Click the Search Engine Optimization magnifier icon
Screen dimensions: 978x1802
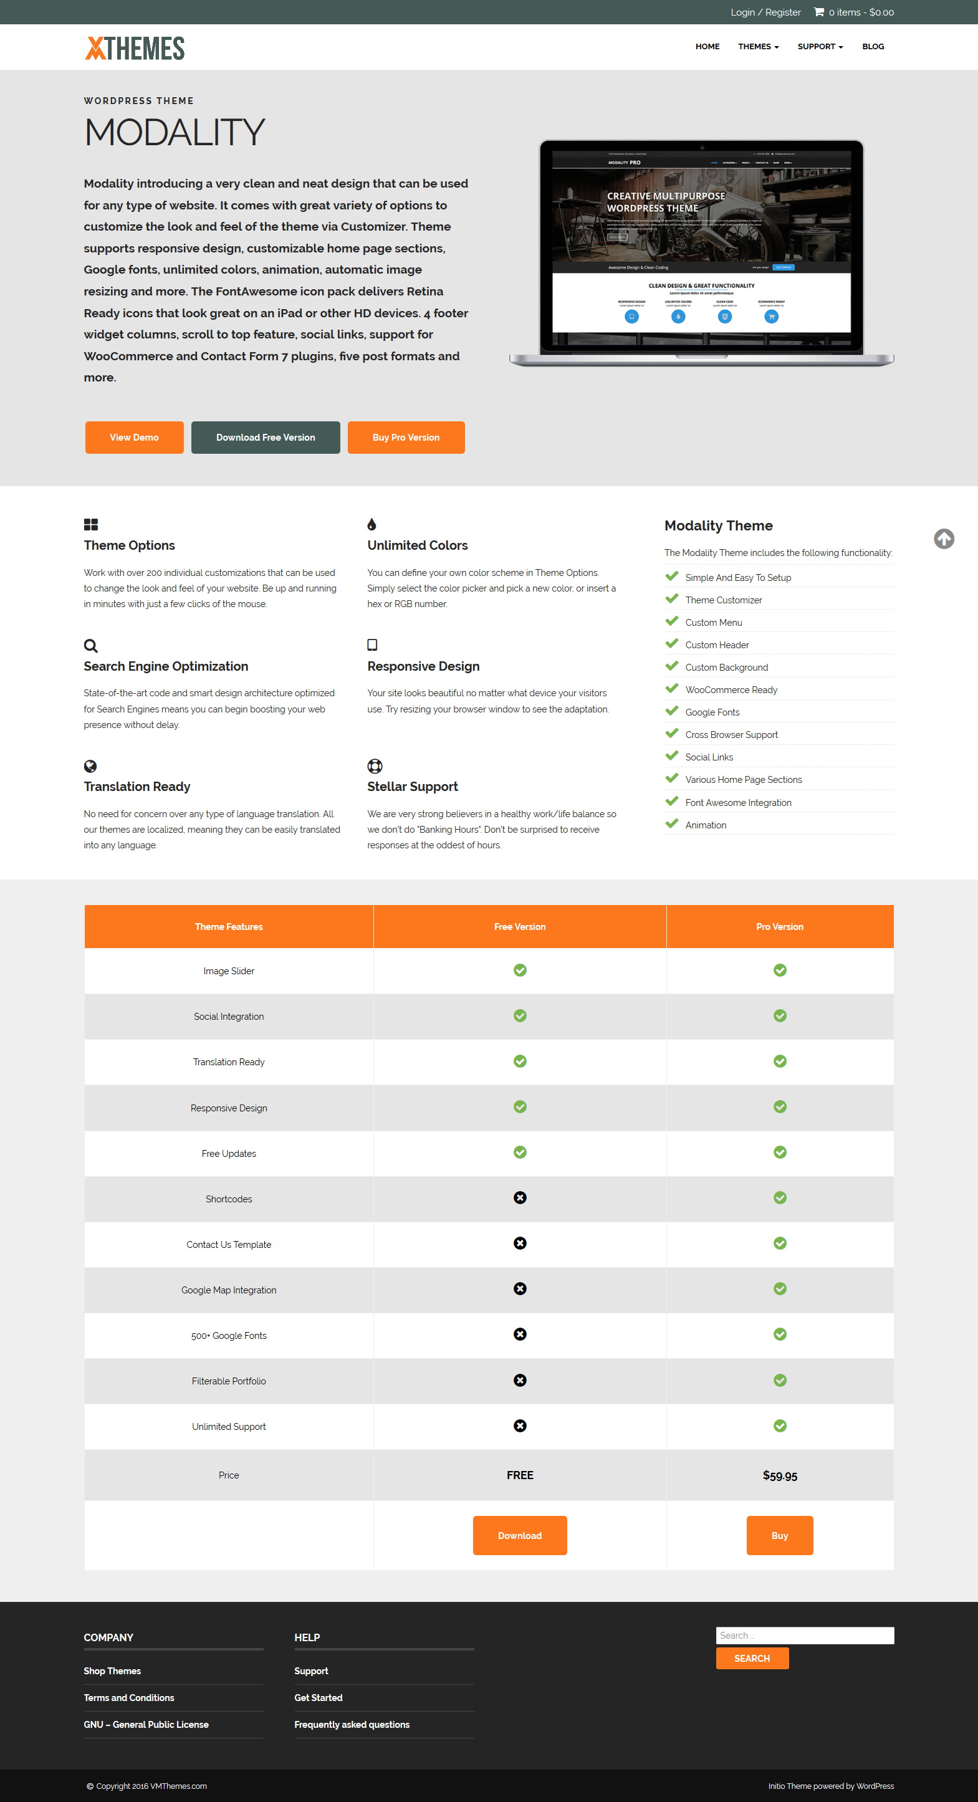(91, 645)
